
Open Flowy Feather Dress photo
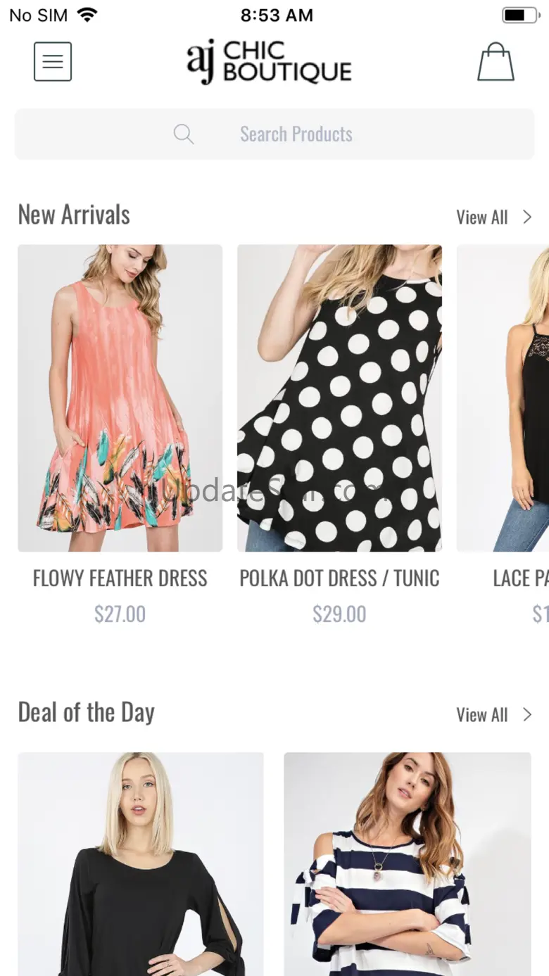point(120,398)
